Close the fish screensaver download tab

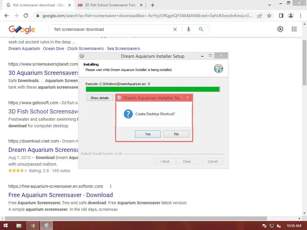tap(70, 5)
